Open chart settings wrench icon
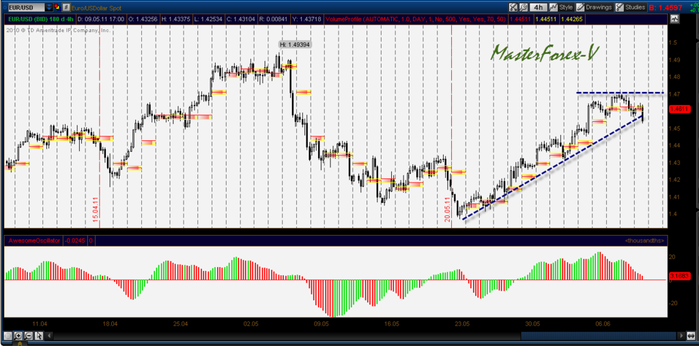This screenshot has height=346, width=699. coord(524,7)
